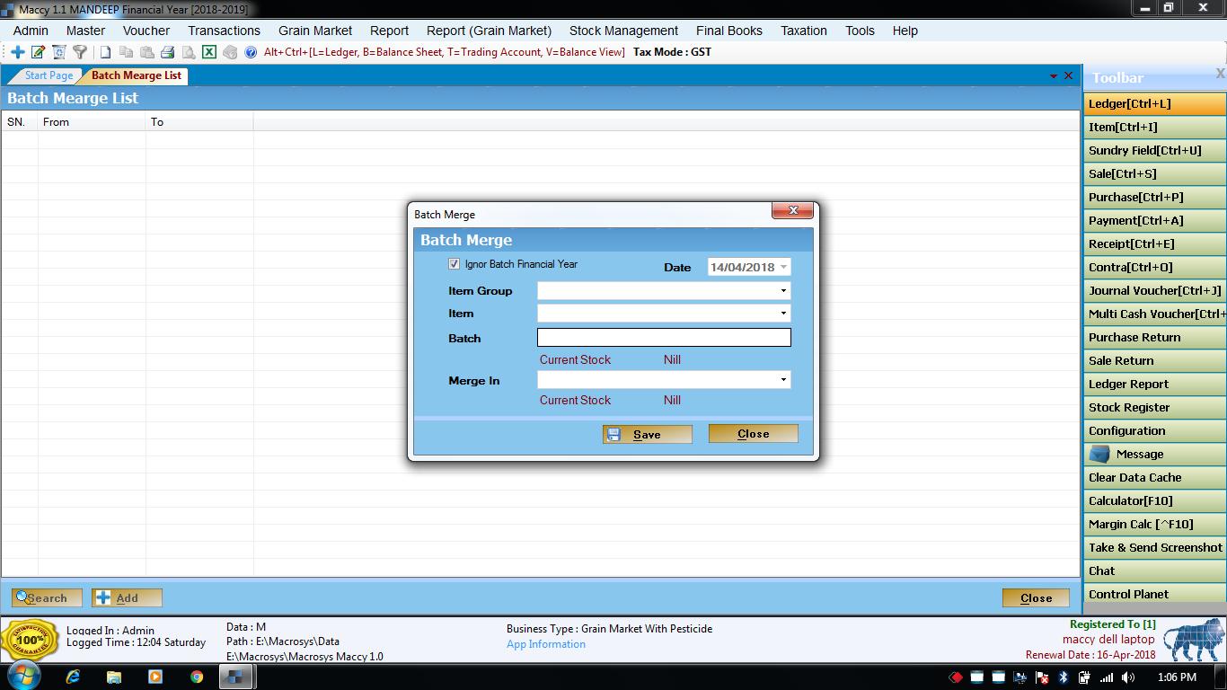Viewport: 1227px width, 690px height.
Task: Open the App Information link
Action: [545, 644]
